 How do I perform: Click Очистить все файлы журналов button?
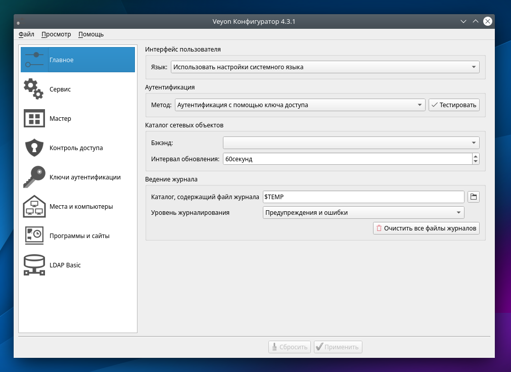[426, 228]
